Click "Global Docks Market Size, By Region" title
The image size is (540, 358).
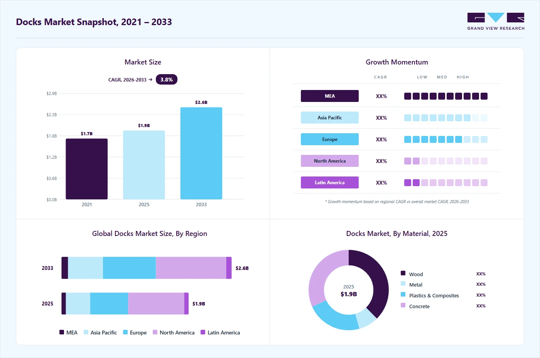(150, 234)
